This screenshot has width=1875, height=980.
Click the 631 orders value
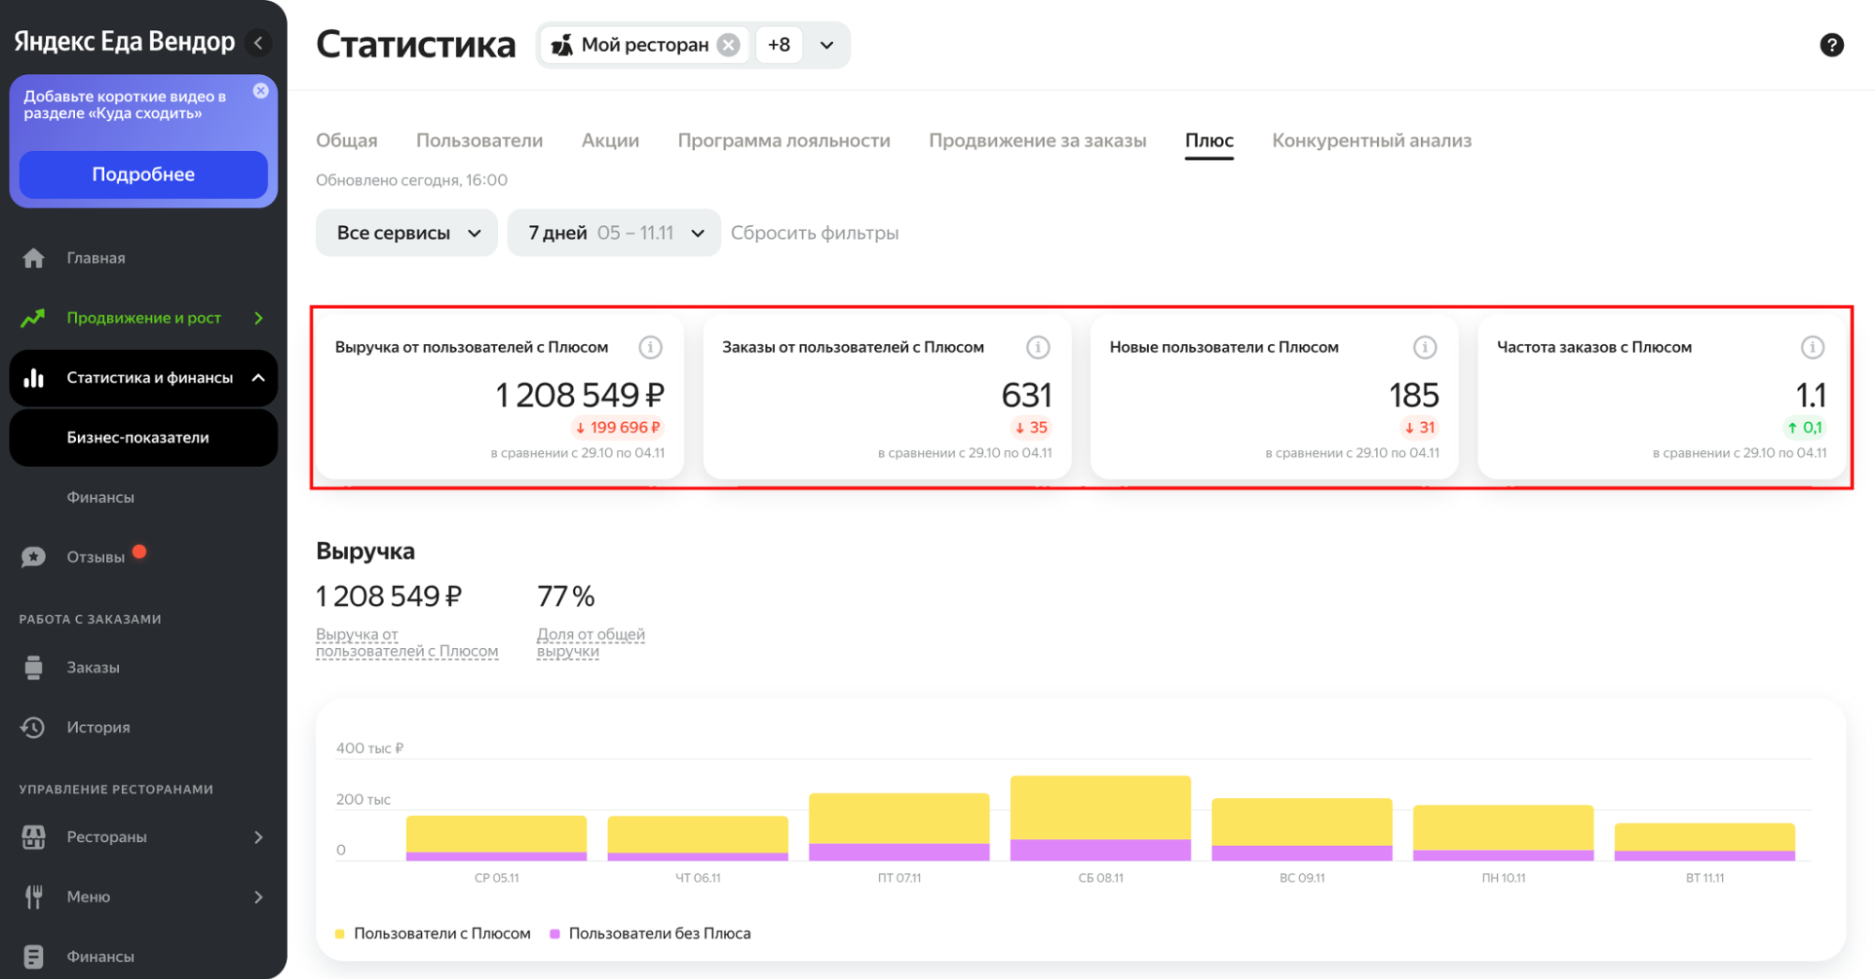1026,396
